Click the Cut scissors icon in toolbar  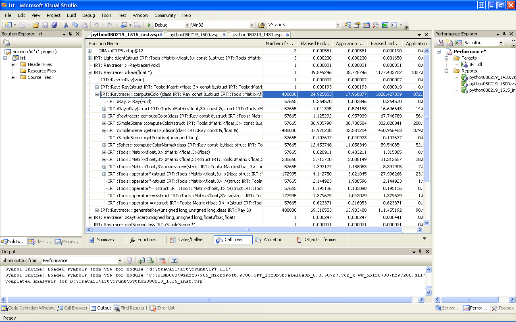tap(66, 25)
